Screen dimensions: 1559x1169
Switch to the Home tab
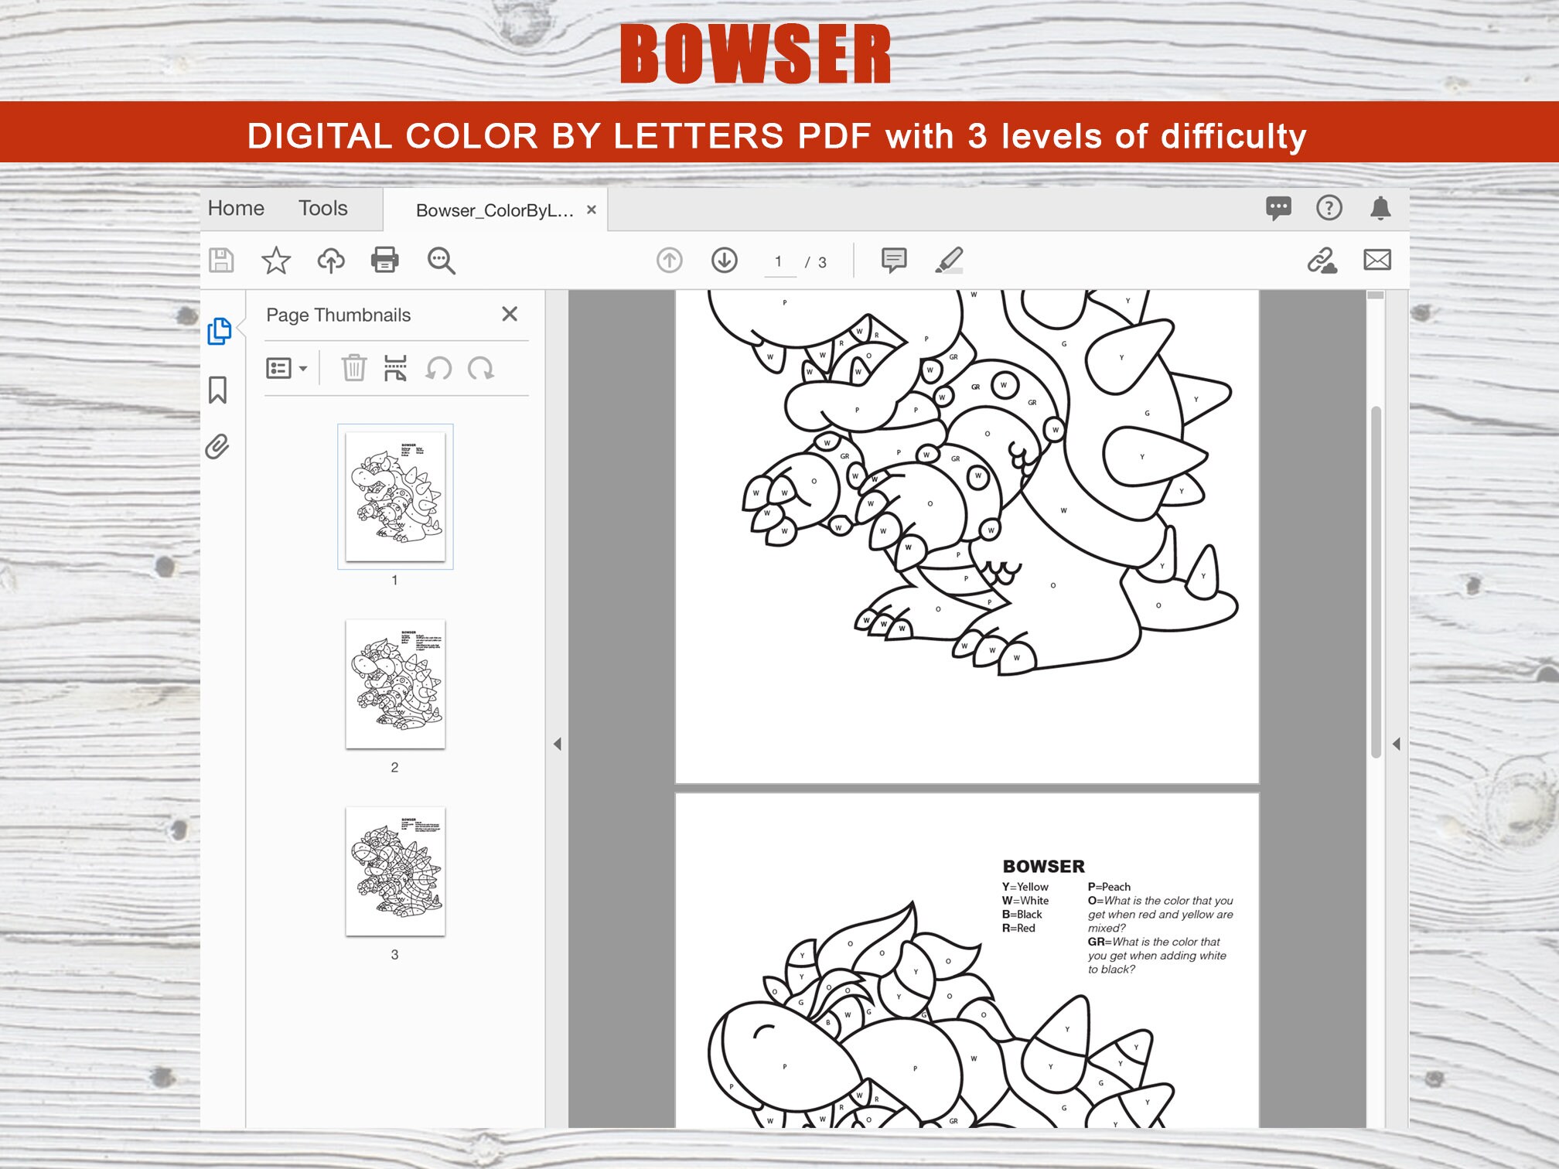236,208
